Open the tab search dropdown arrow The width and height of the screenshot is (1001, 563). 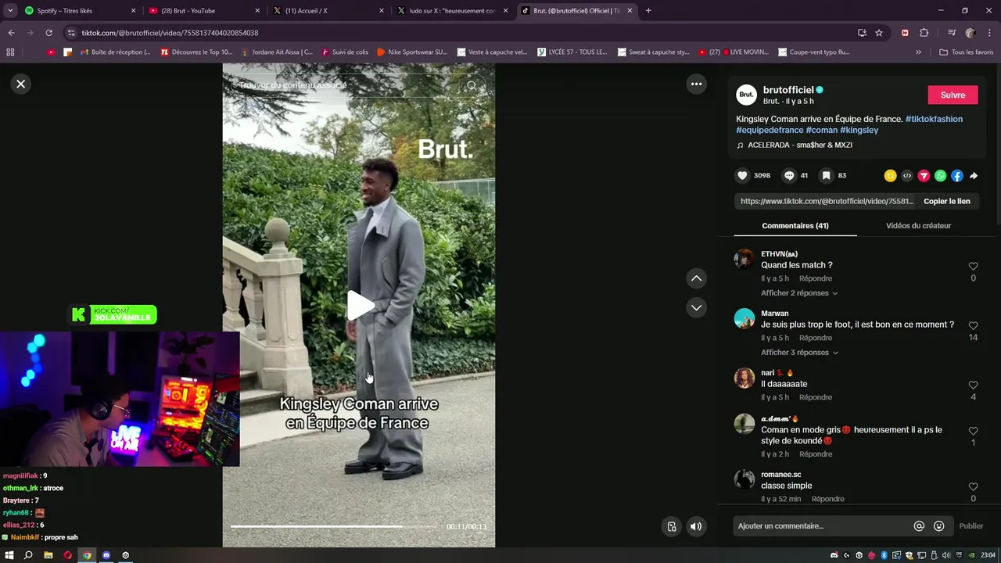pos(10,11)
